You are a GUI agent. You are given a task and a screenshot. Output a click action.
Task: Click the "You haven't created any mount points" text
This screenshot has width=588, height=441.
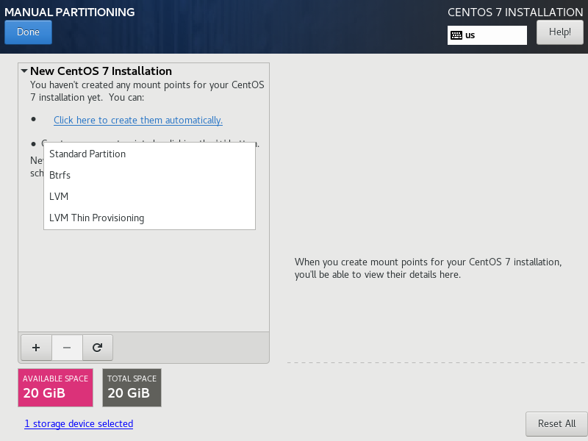click(147, 91)
